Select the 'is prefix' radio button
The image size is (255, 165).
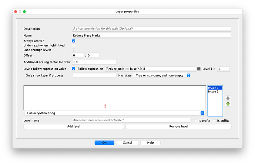click(x=196, y=121)
